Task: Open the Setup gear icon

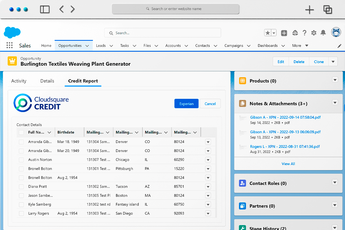Action: pyautogui.click(x=314, y=33)
